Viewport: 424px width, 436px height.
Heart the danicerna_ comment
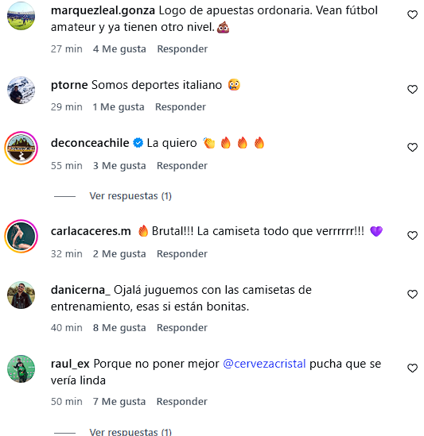[x=412, y=294]
